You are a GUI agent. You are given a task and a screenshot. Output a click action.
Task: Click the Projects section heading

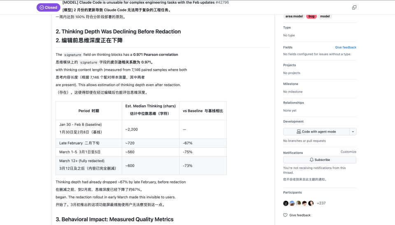tap(289, 65)
